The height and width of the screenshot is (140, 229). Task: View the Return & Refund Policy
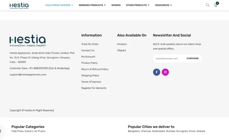[x=95, y=69]
